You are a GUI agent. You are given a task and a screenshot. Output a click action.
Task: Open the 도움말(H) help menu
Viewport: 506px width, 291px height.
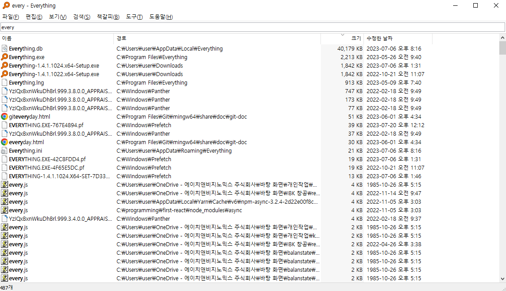coord(161,17)
